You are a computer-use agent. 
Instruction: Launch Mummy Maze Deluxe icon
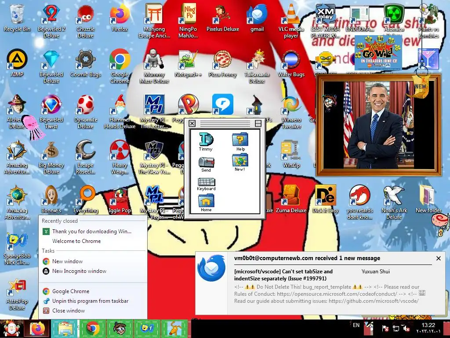[x=154, y=66]
